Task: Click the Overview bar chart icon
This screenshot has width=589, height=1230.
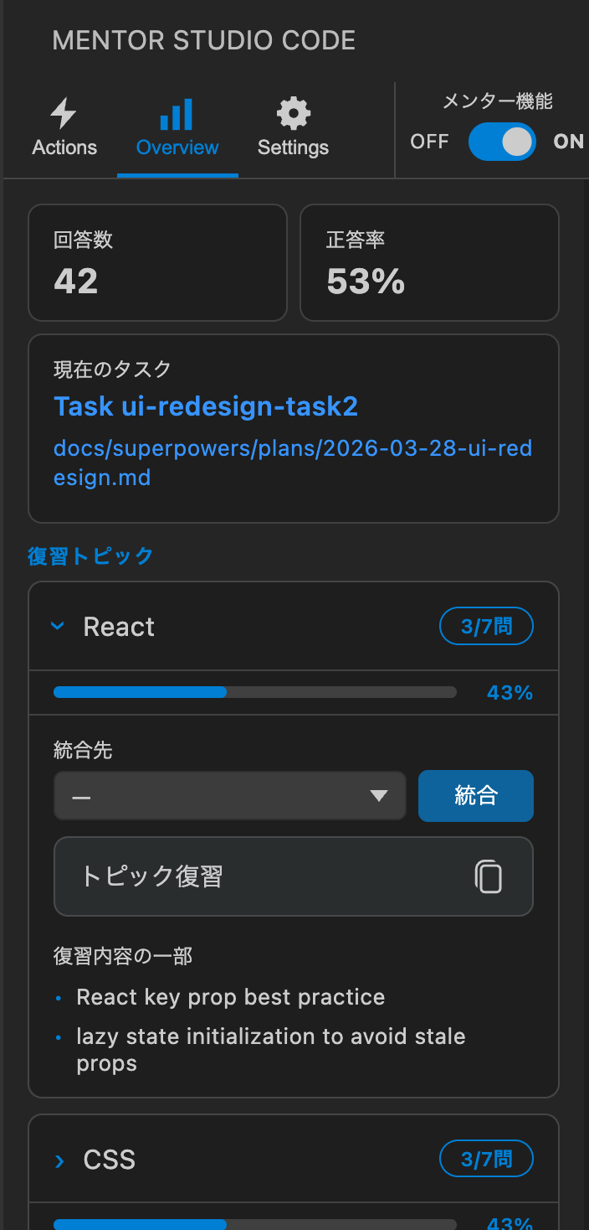Action: 177,114
